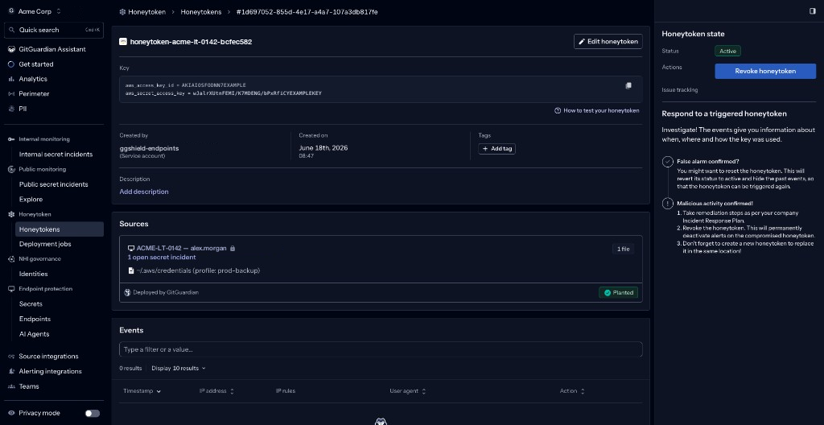Open the PII section
Screen dimensions: 824x425
23,109
